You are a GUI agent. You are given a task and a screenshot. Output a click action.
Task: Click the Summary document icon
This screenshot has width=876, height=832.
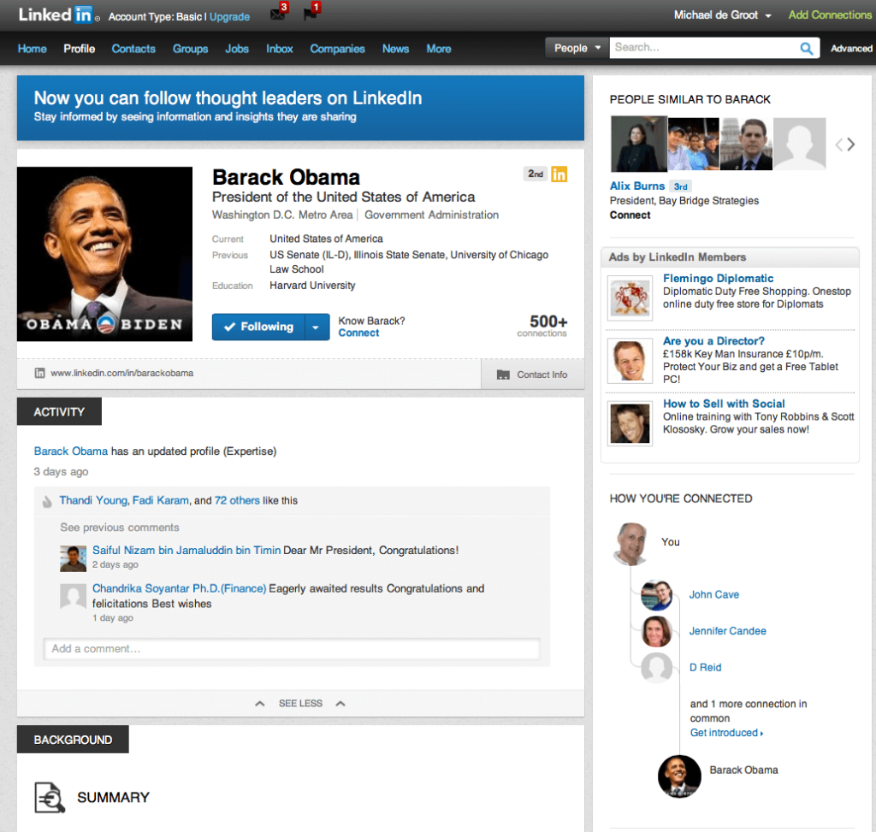click(50, 797)
